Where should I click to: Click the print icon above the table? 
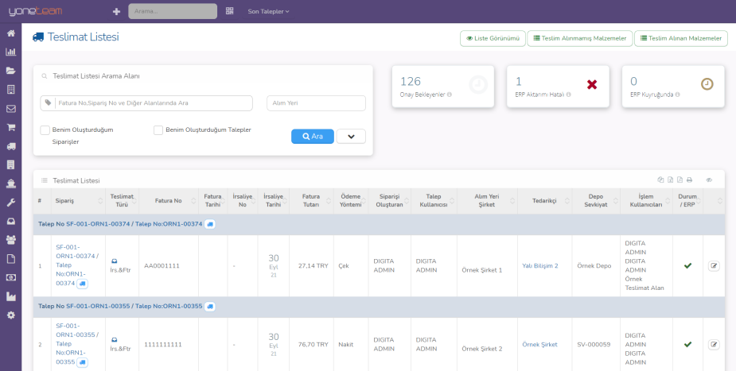pos(690,180)
